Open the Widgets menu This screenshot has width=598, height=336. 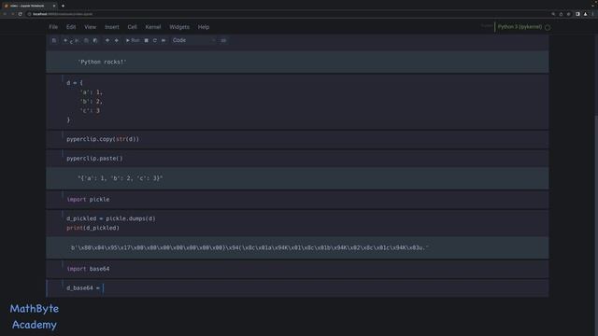[179, 27]
